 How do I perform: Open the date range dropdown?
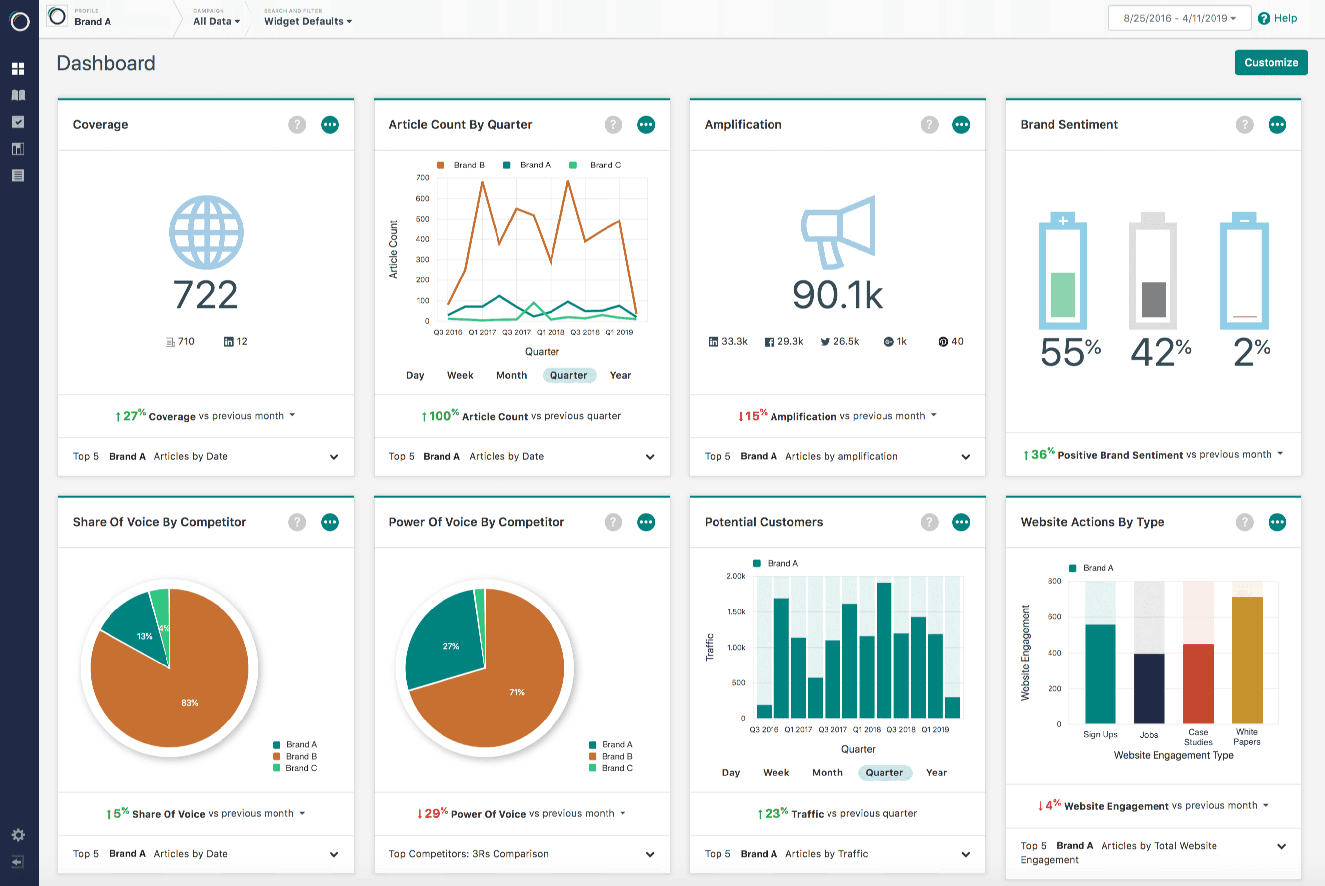click(1179, 19)
